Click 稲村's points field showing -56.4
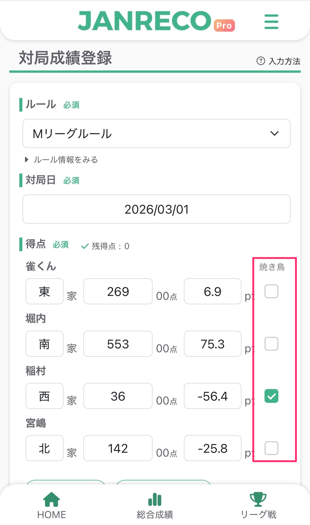This screenshot has height=525, width=310. pos(213,396)
